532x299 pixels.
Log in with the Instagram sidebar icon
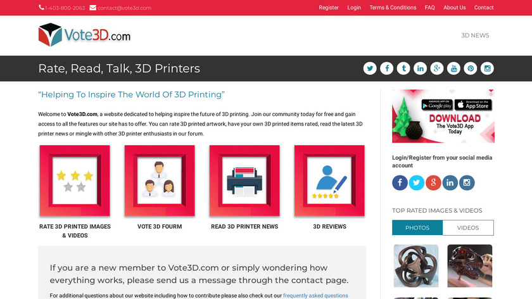point(467,182)
